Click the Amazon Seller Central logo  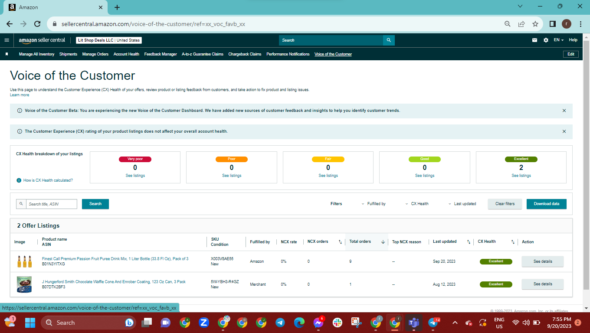[x=42, y=40]
